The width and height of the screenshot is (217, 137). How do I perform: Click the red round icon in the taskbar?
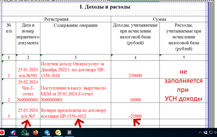(2, 132)
